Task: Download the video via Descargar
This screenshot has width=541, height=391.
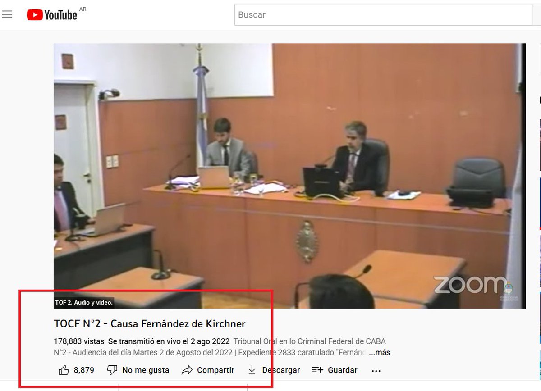Action: point(274,370)
